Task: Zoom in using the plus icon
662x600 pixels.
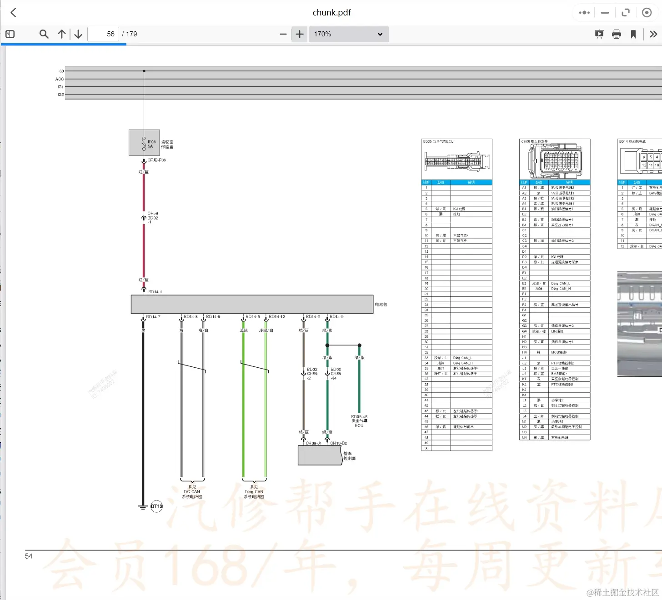Action: coord(299,34)
